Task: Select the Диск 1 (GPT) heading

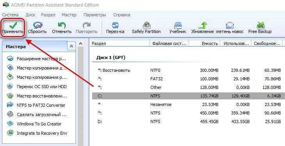Action: pyautogui.click(x=111, y=57)
